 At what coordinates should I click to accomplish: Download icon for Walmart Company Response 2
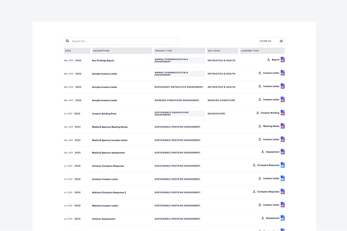point(254,191)
